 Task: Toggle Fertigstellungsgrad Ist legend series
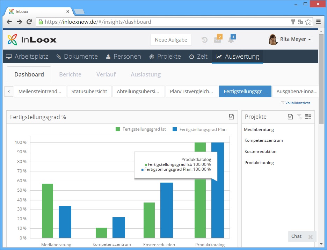141,129
